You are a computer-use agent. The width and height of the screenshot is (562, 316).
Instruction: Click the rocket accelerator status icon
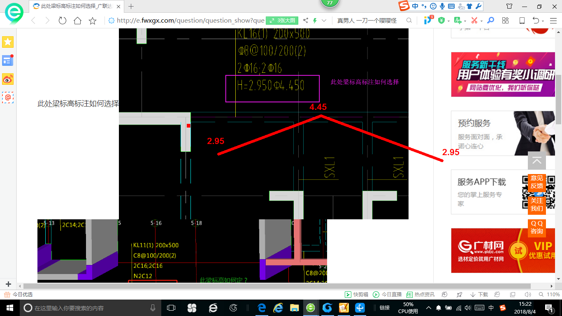(459, 295)
